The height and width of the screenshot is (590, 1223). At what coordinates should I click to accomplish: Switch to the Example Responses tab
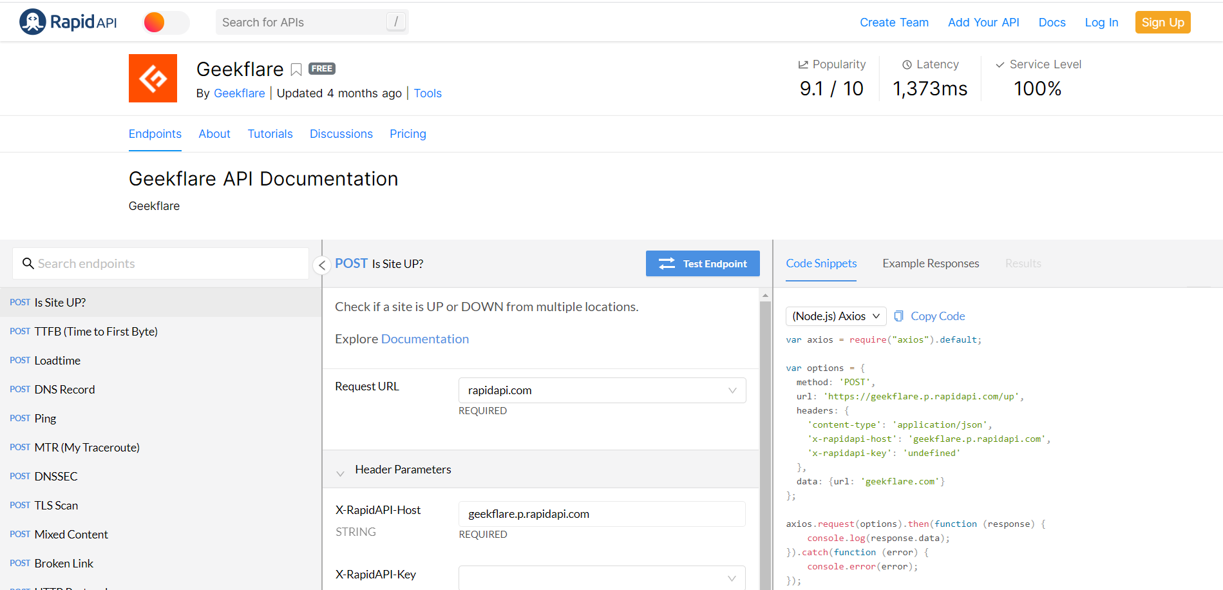[930, 263]
